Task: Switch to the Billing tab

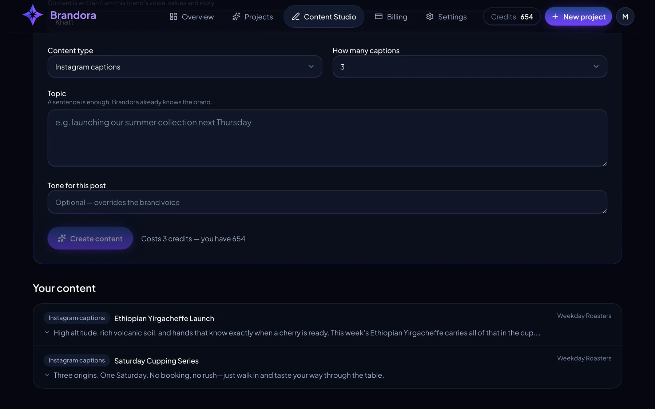Action: click(x=391, y=16)
